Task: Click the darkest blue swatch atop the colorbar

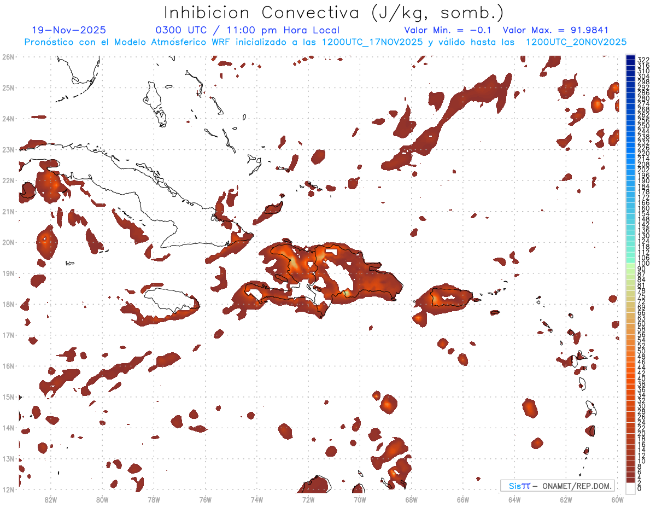Action: pyautogui.click(x=630, y=58)
